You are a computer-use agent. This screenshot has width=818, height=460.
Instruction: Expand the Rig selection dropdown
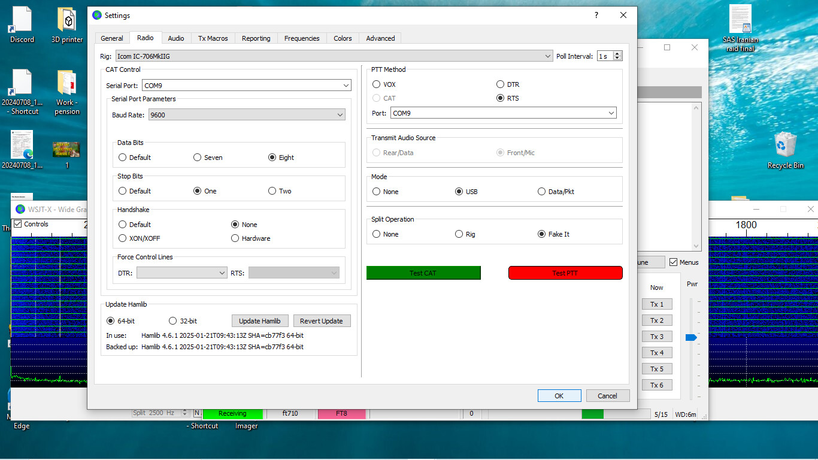[548, 56]
